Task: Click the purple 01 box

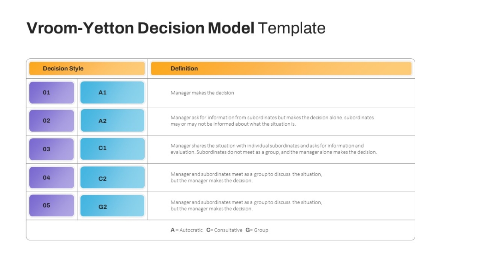Action: coord(52,92)
